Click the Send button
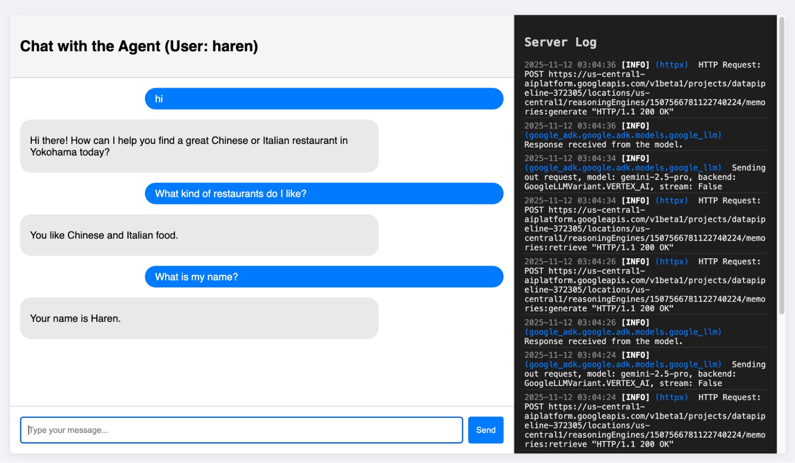The width and height of the screenshot is (795, 463). point(485,430)
